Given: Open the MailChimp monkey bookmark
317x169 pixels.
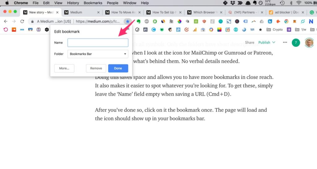Looking at the screenshot, I should [170, 30].
